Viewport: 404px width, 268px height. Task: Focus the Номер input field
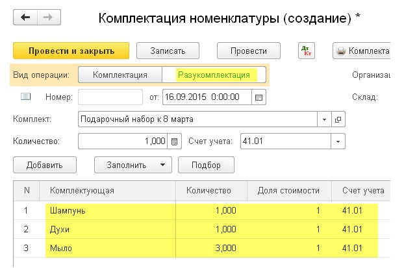(x=110, y=97)
